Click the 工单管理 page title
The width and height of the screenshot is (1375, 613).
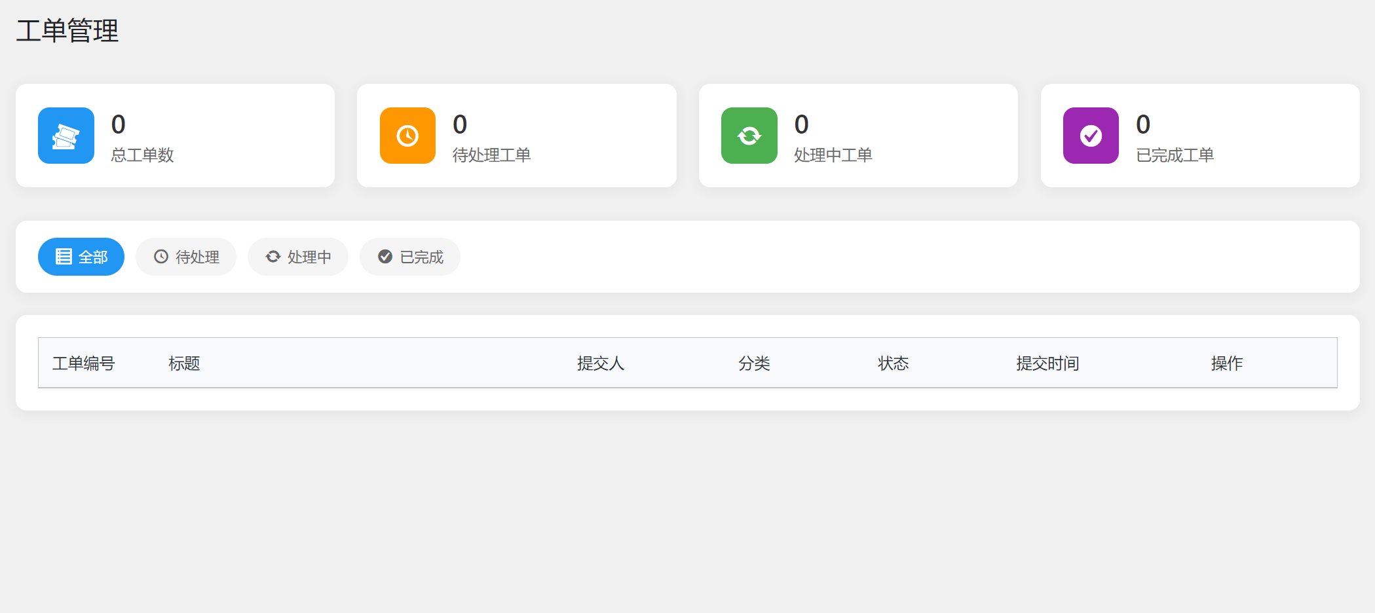click(67, 31)
